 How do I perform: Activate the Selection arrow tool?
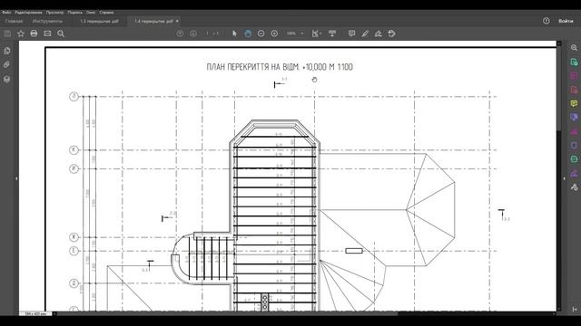[234, 34]
